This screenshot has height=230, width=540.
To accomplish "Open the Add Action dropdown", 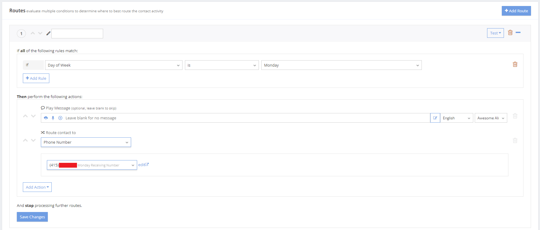I will tap(37, 187).
